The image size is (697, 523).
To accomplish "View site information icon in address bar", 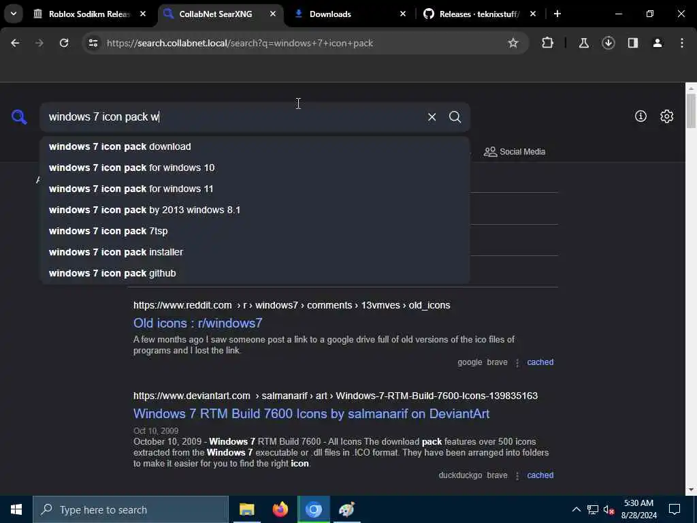I will pyautogui.click(x=93, y=43).
